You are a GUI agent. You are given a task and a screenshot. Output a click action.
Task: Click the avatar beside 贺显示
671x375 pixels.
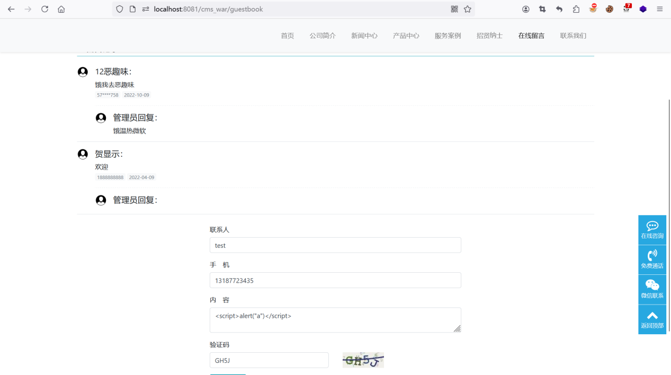[83, 154]
